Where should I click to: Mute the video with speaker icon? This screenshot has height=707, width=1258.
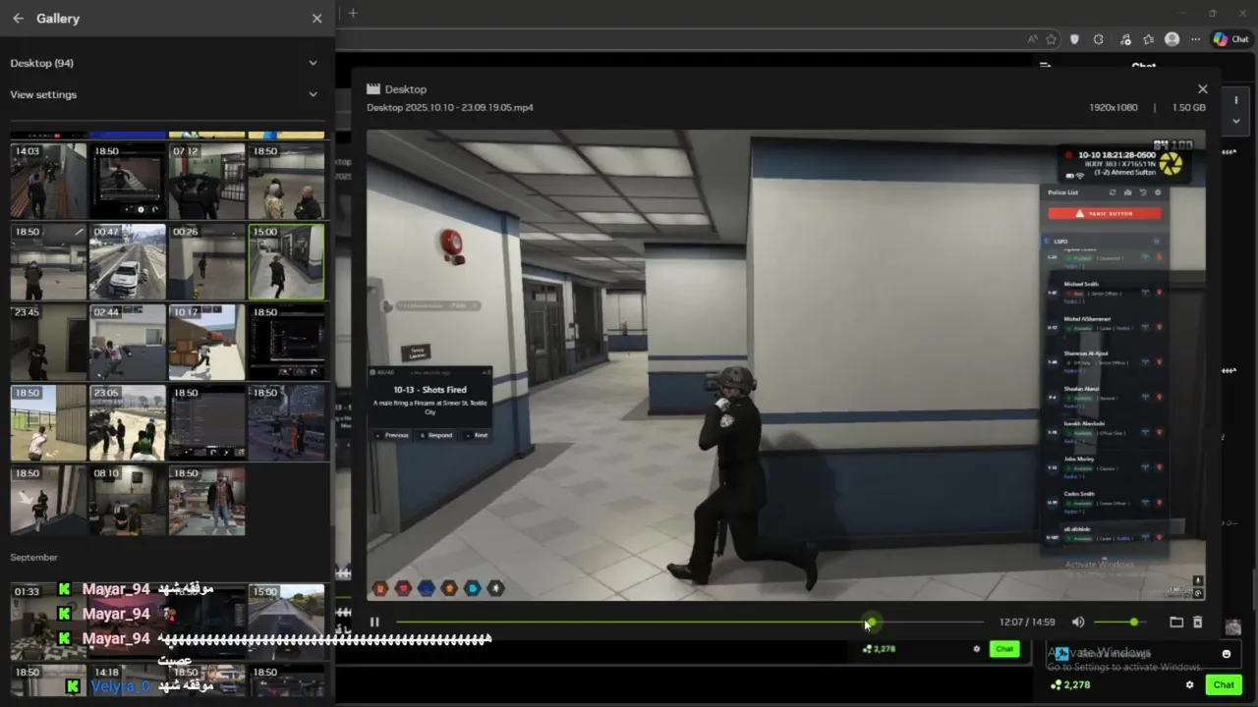[x=1078, y=622]
